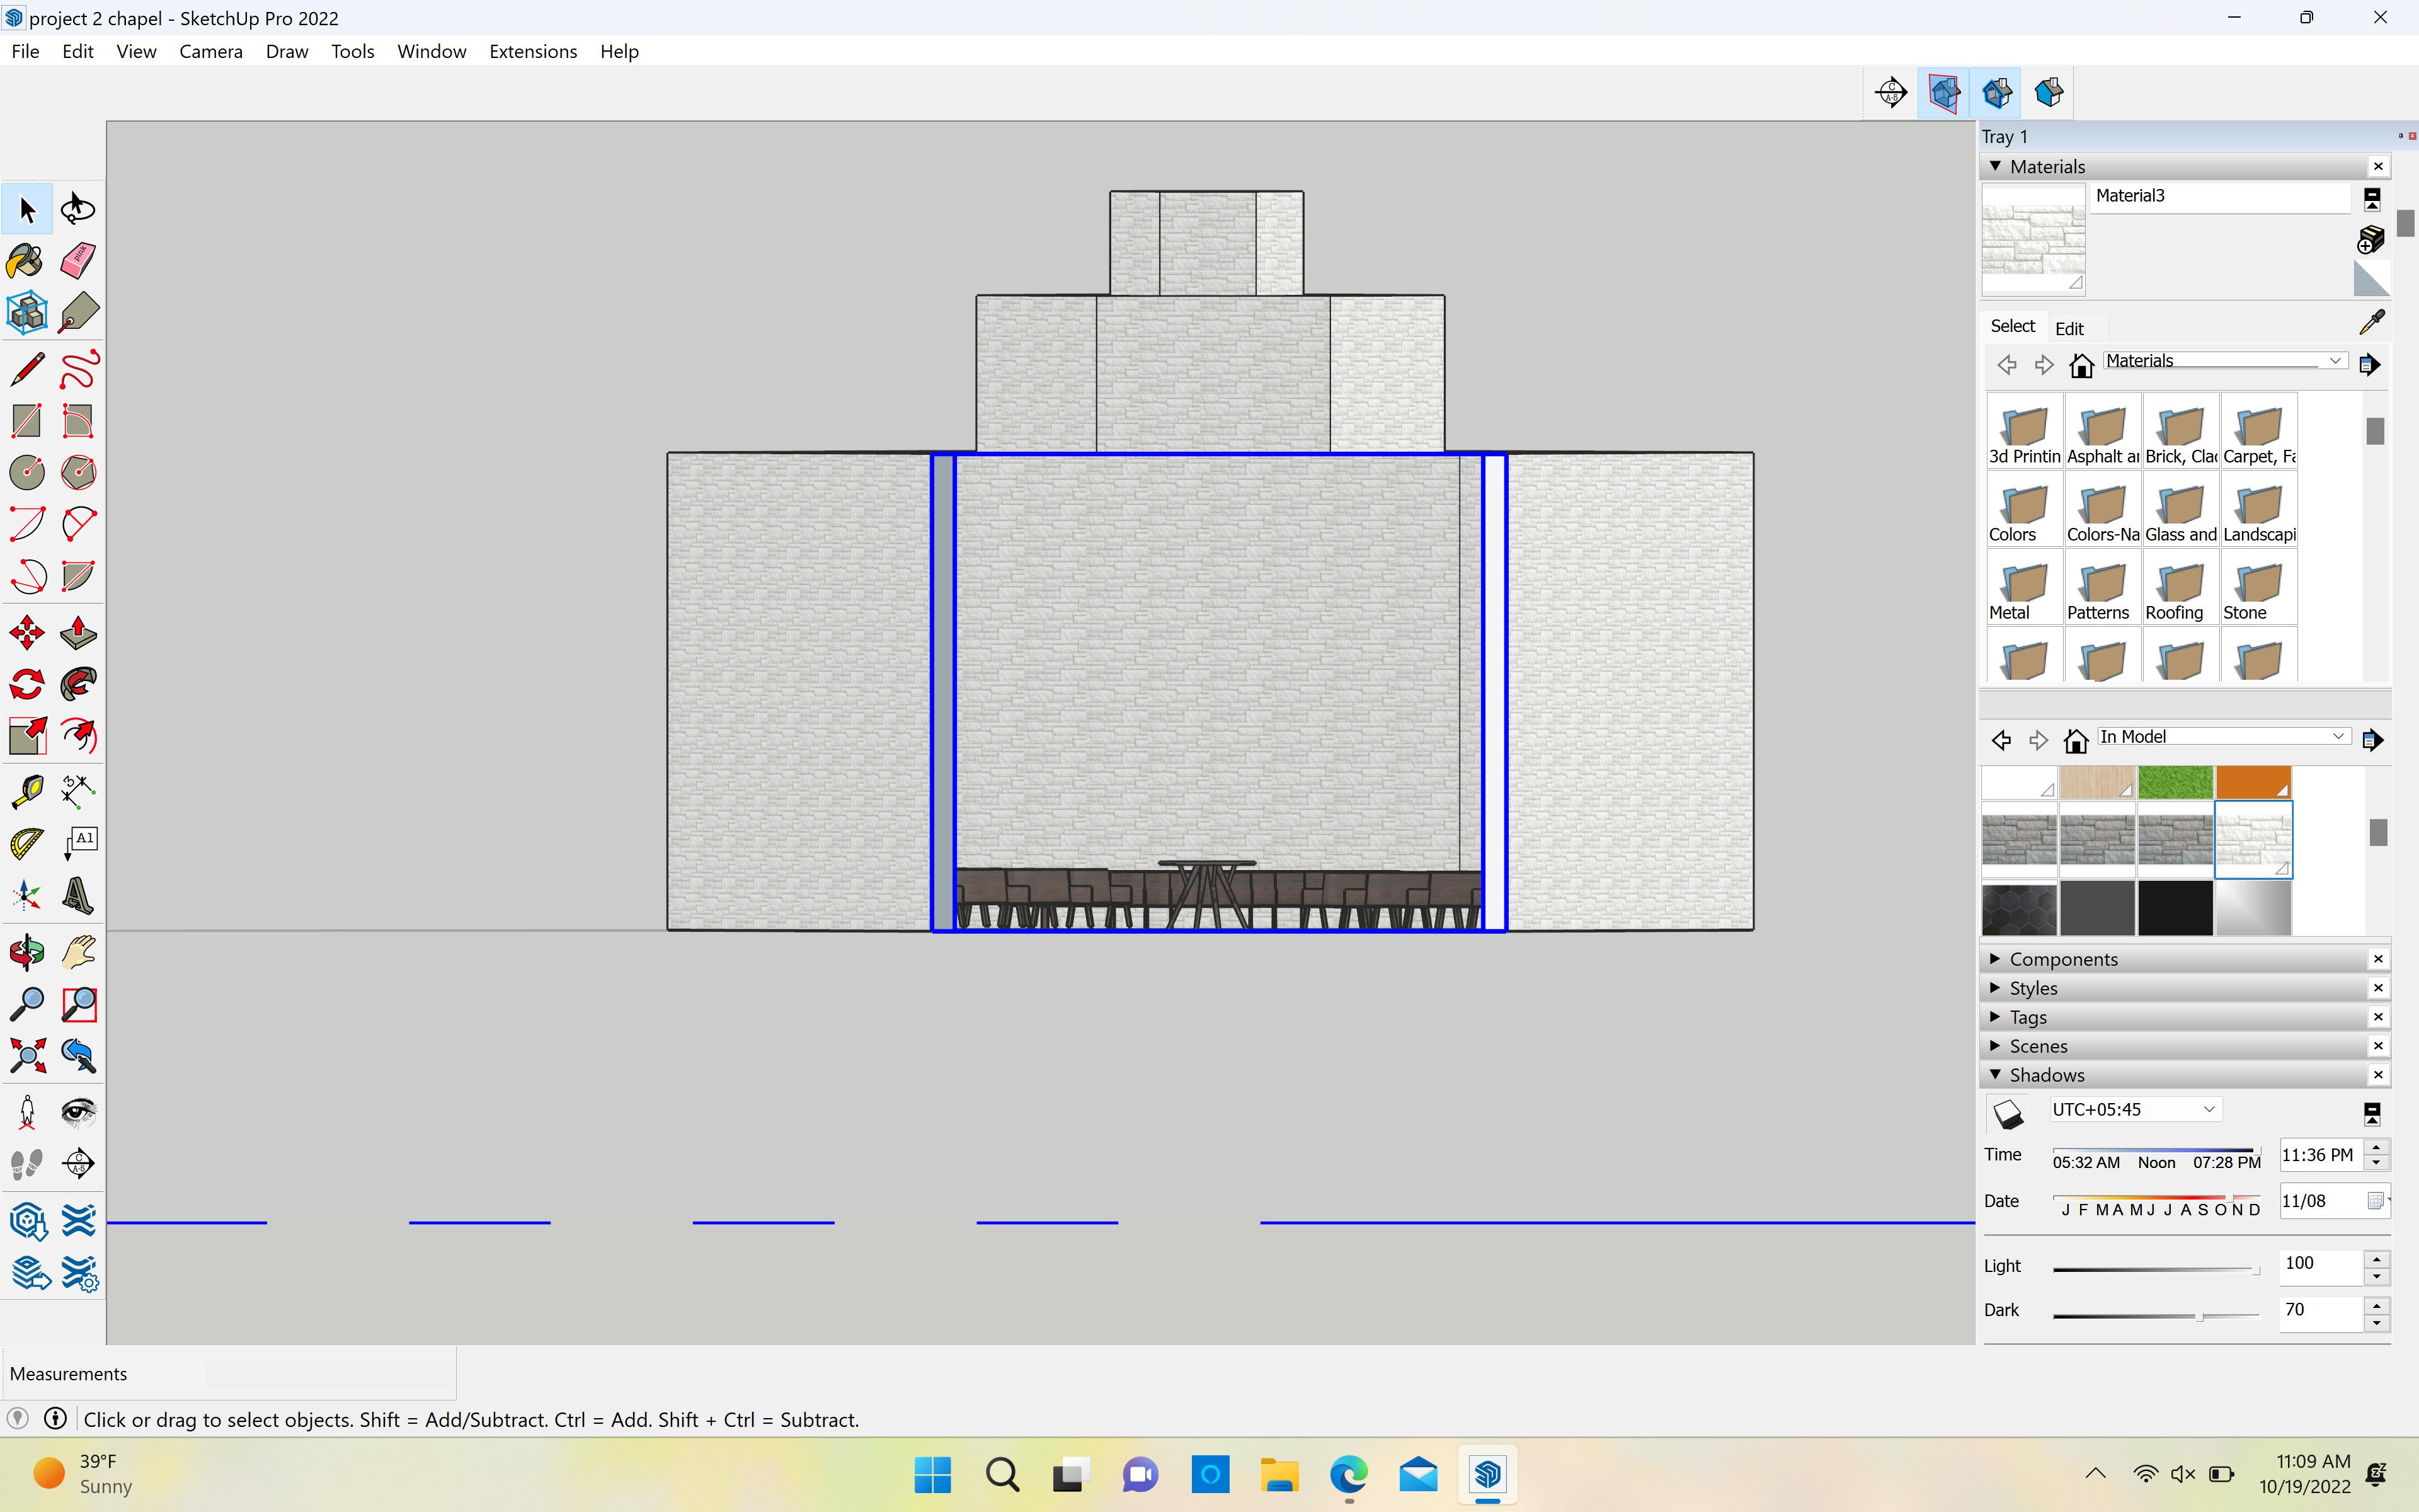Toggle the Show/Hide Shadows button
Screen dimensions: 2419x1512
[x=2008, y=1113]
